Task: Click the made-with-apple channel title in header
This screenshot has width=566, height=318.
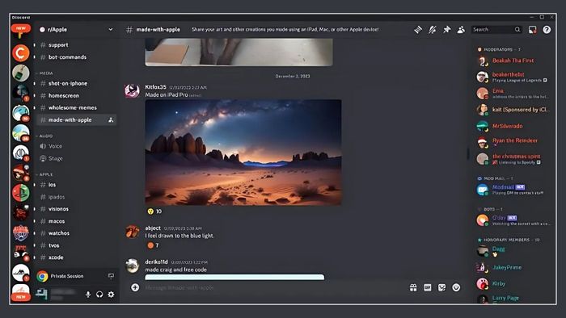Action: point(158,30)
